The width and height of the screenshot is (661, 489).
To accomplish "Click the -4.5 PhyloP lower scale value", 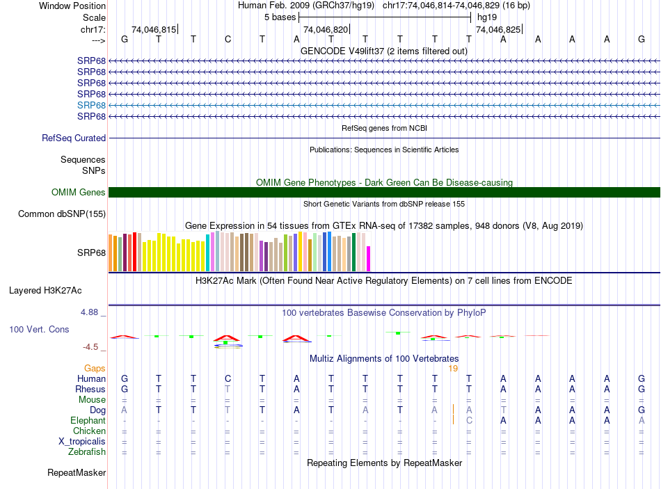I will [x=90, y=347].
